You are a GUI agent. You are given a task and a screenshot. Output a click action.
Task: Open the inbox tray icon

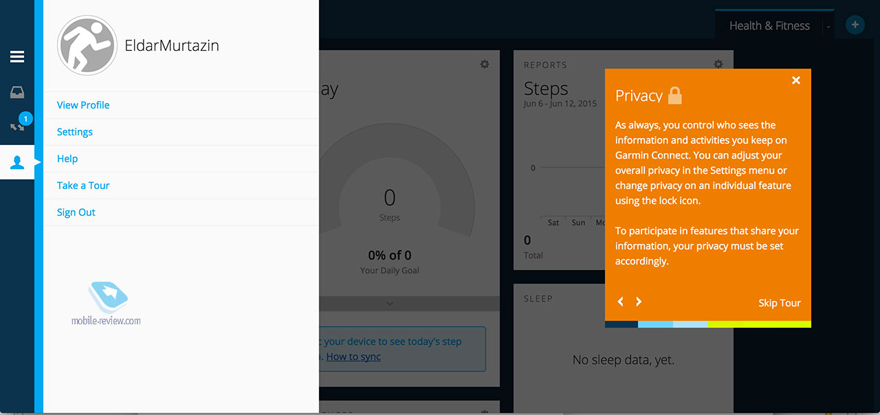pos(17,93)
